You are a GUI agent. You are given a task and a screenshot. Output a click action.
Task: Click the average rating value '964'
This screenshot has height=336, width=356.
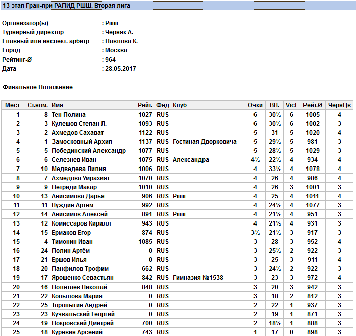tap(111, 60)
